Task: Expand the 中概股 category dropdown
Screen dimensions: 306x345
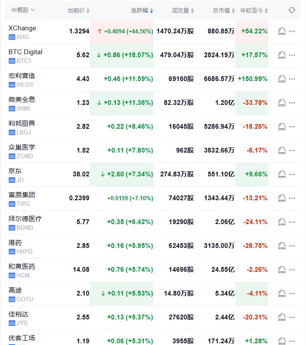Action: [23, 10]
